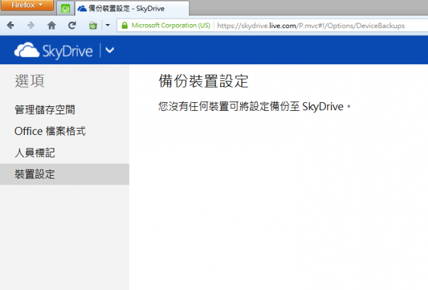Open the Home page button
Viewport: 428px width, 290px height.
(51, 25)
